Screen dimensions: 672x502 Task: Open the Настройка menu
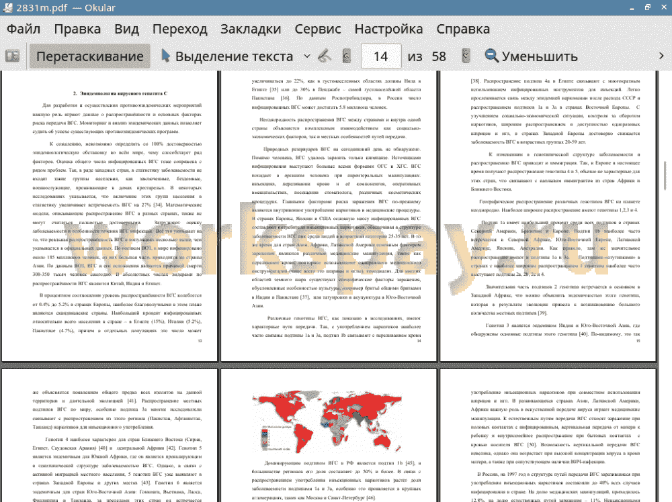pos(388,29)
